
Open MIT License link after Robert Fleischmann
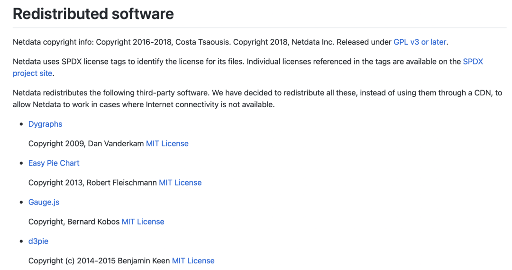tap(180, 183)
